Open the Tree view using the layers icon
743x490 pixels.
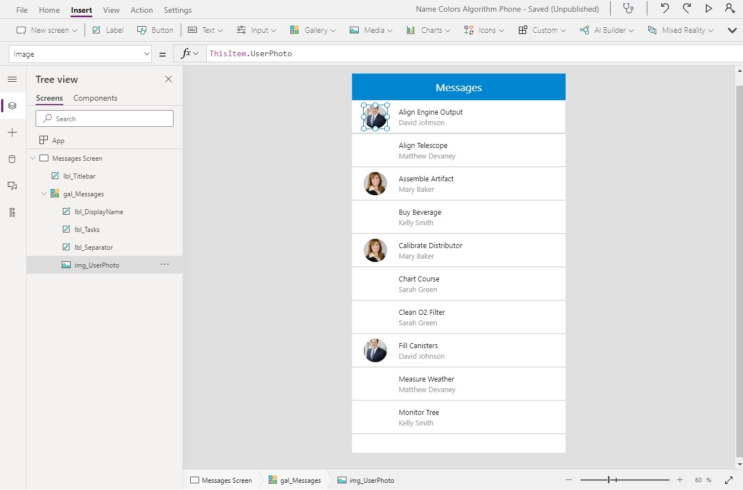[12, 106]
